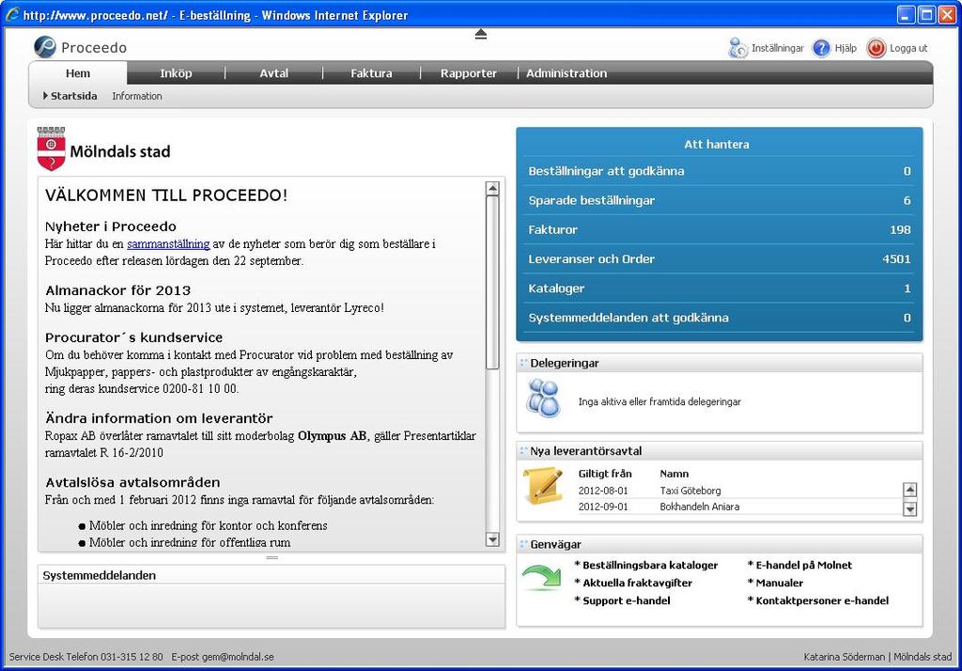Select the Startsida submenu item
Image resolution: width=962 pixels, height=671 pixels.
pos(73,96)
